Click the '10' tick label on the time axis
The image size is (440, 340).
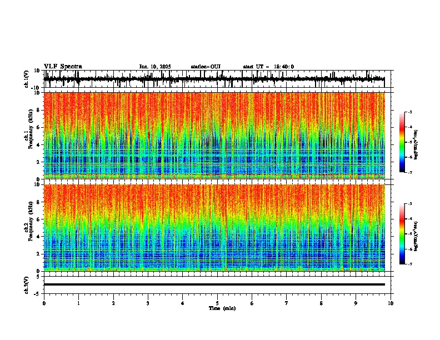tap(391, 303)
